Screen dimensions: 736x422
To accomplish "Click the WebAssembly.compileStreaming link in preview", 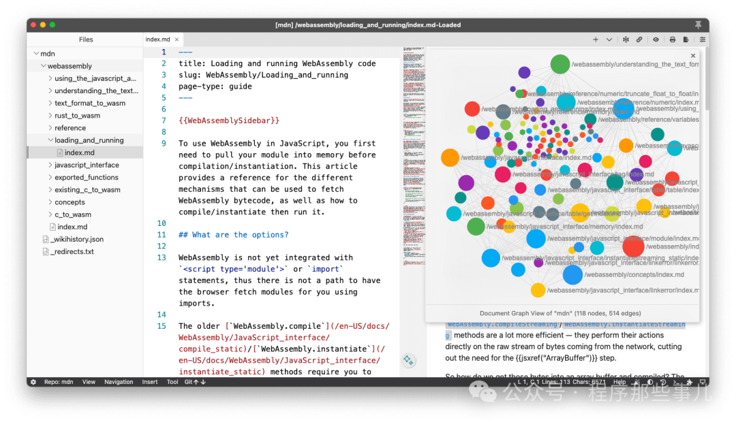I will [502, 325].
